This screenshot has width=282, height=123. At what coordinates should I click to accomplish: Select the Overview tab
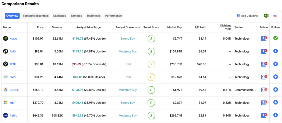click(12, 16)
